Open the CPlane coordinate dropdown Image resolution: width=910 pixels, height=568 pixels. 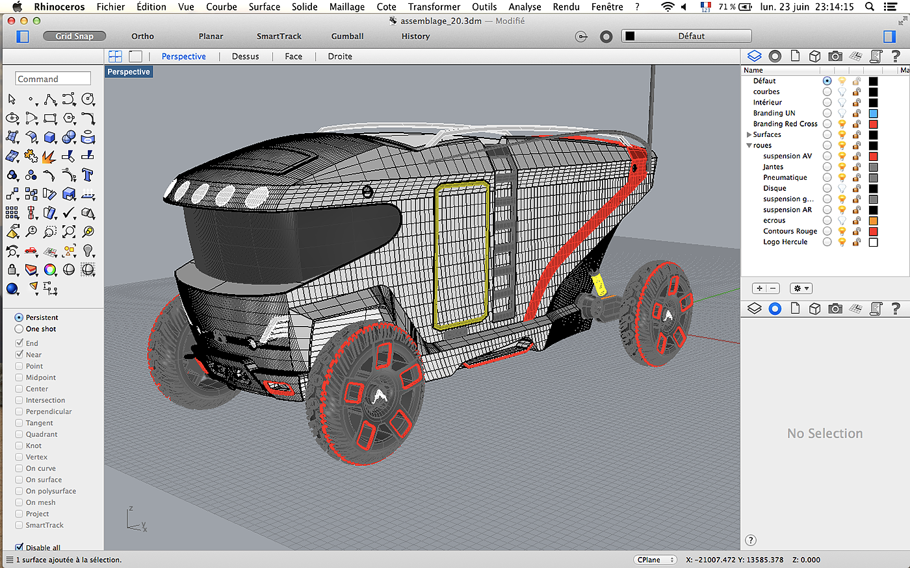tap(655, 560)
